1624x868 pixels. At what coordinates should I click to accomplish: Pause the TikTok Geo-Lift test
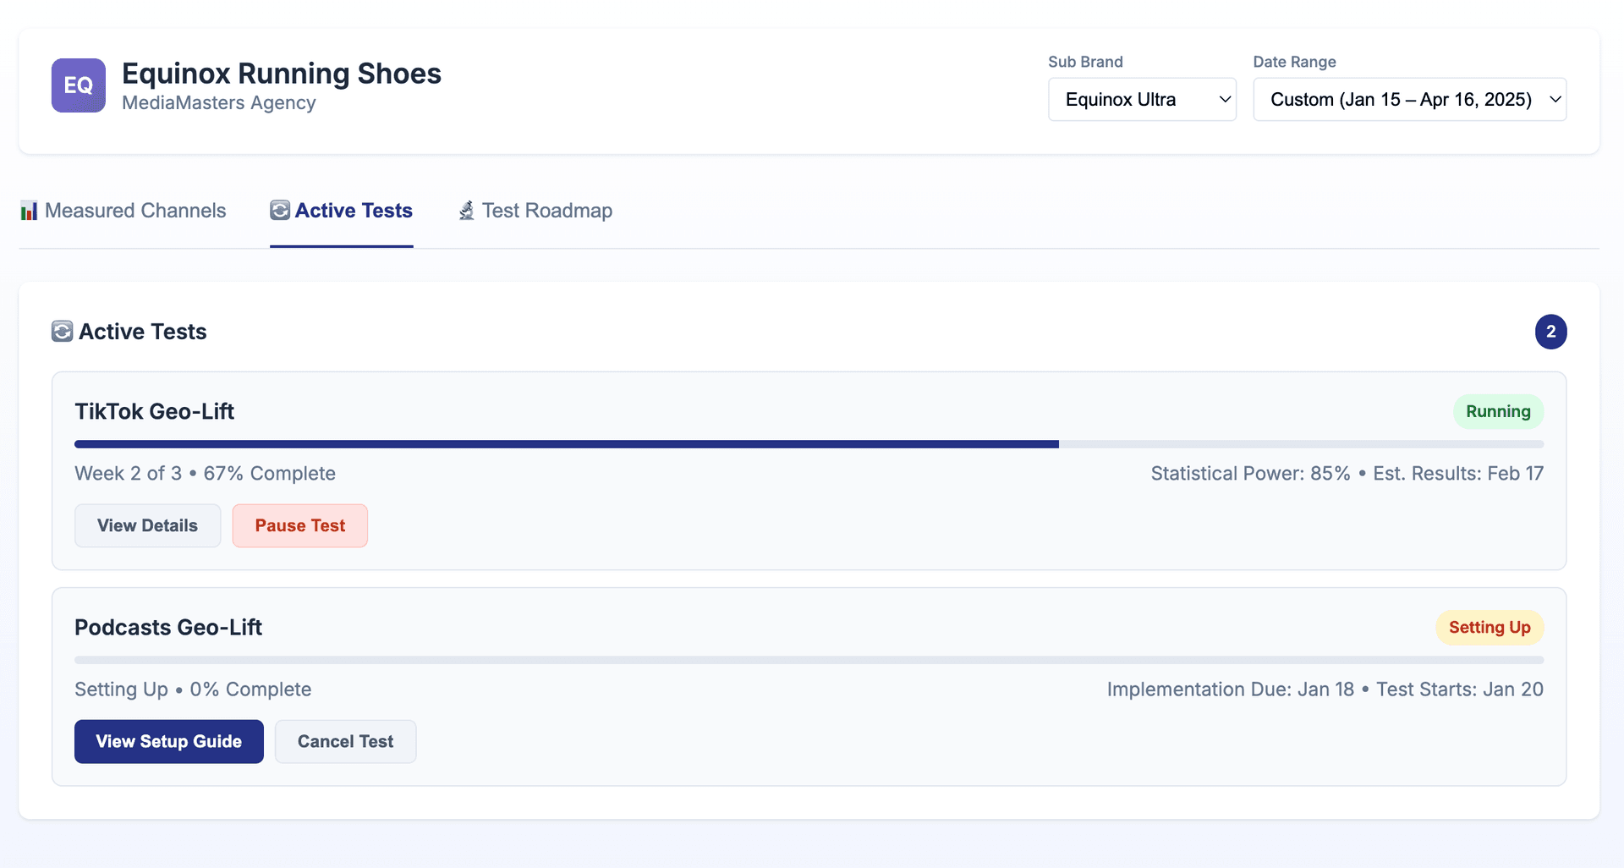coord(300,525)
